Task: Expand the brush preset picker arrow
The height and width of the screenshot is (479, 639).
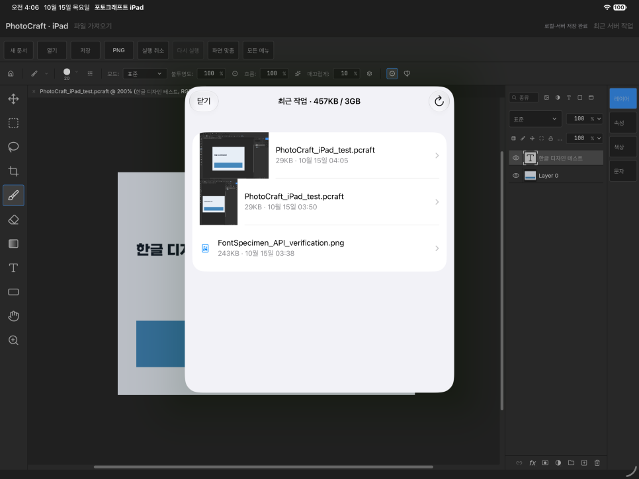Action: pos(77,72)
